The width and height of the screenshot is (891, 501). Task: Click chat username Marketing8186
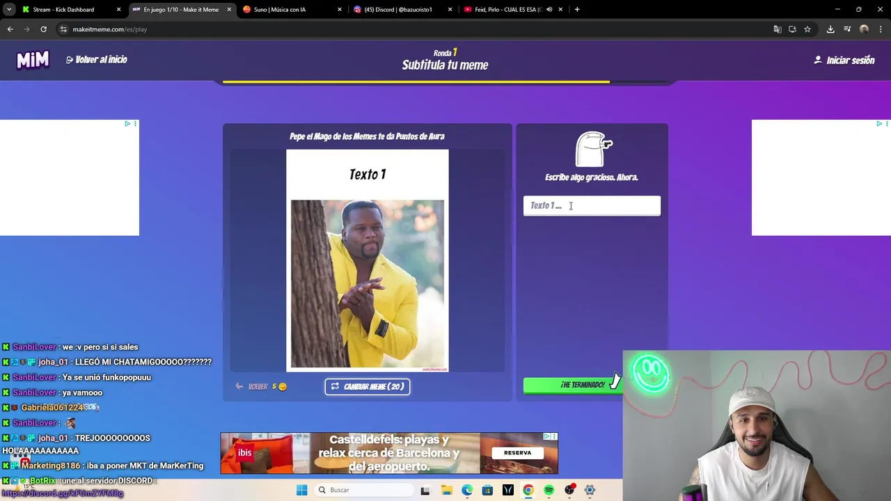click(x=50, y=466)
